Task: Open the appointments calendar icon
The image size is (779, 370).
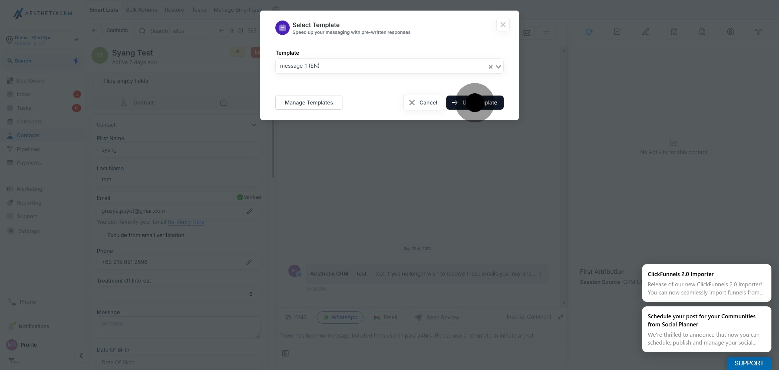Action: click(x=674, y=31)
